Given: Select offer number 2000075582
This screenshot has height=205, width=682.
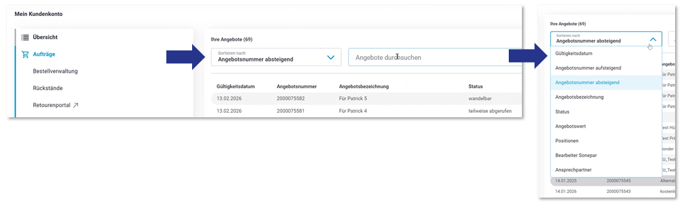Looking at the screenshot, I should click(x=290, y=99).
